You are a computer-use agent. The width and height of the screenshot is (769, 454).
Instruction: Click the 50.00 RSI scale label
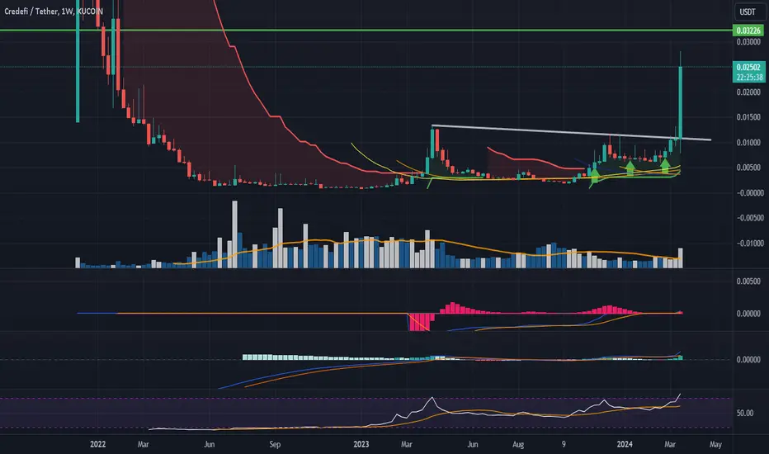pos(745,414)
